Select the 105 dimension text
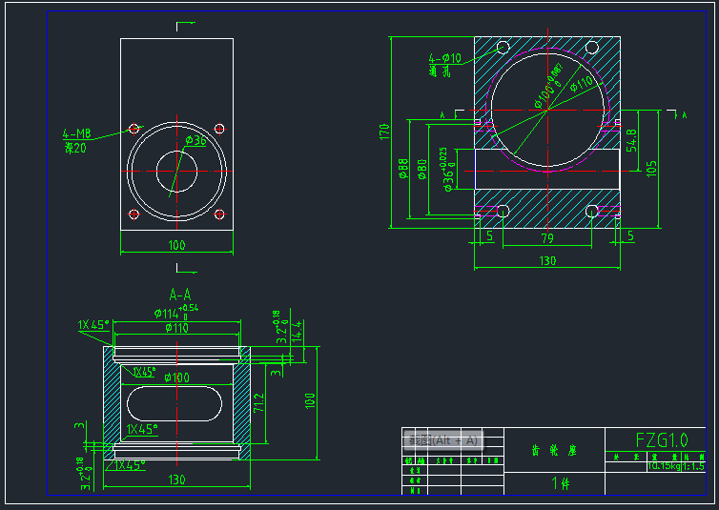 [651, 169]
